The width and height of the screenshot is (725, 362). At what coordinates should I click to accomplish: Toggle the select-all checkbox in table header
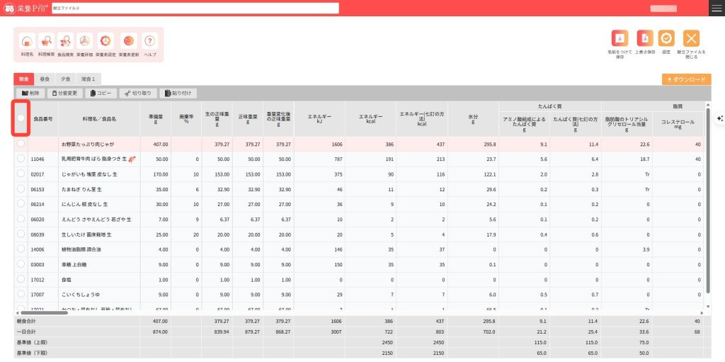21,118
